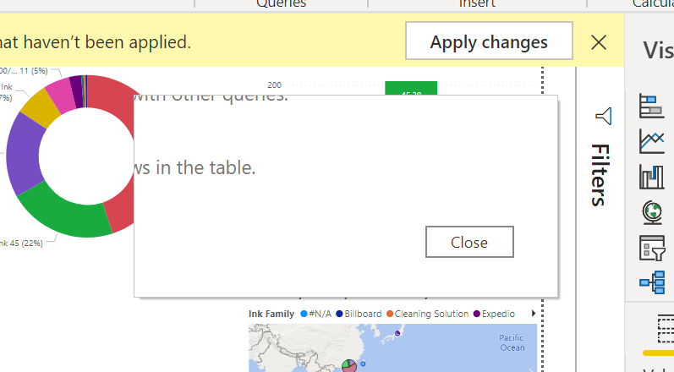The height and width of the screenshot is (372, 674).
Task: Click the Billboard legend item
Action: click(x=359, y=314)
